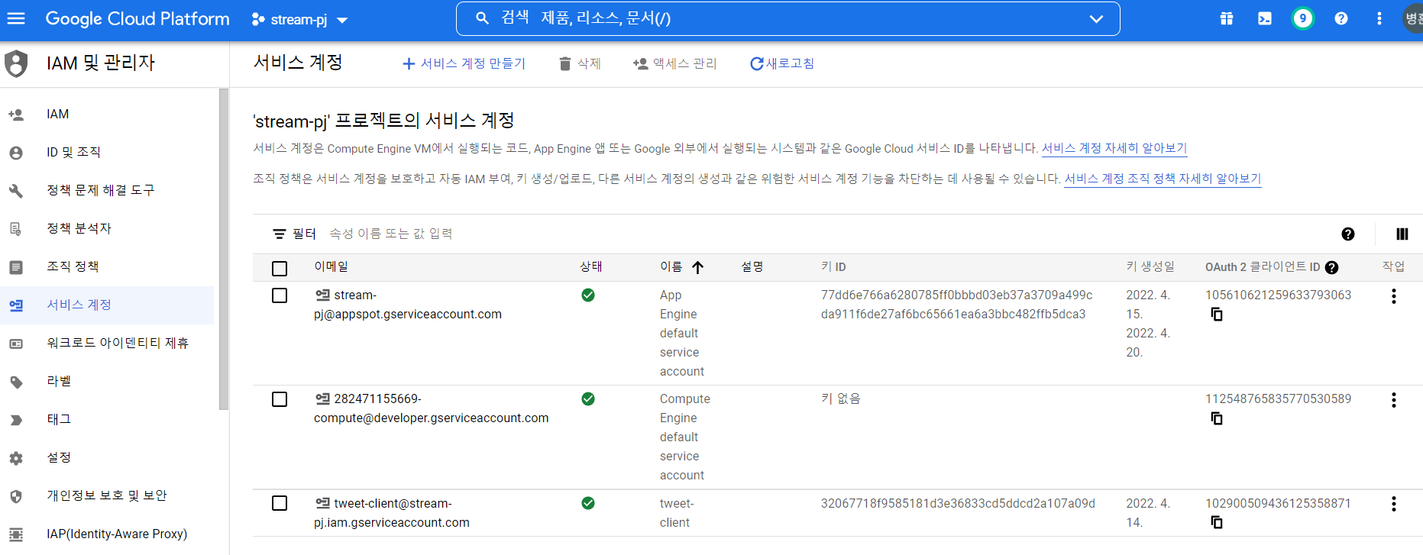Open the table filter help icon
The width and height of the screenshot is (1423, 555).
1347,234
